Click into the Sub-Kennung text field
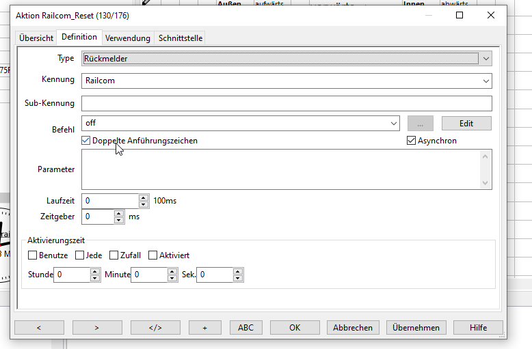Image resolution: width=532 pixels, height=349 pixels. pyautogui.click(x=287, y=103)
